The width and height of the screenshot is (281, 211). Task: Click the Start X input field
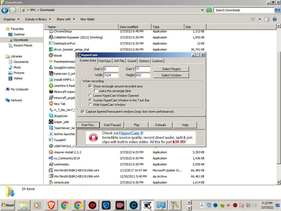pyautogui.click(x=111, y=69)
